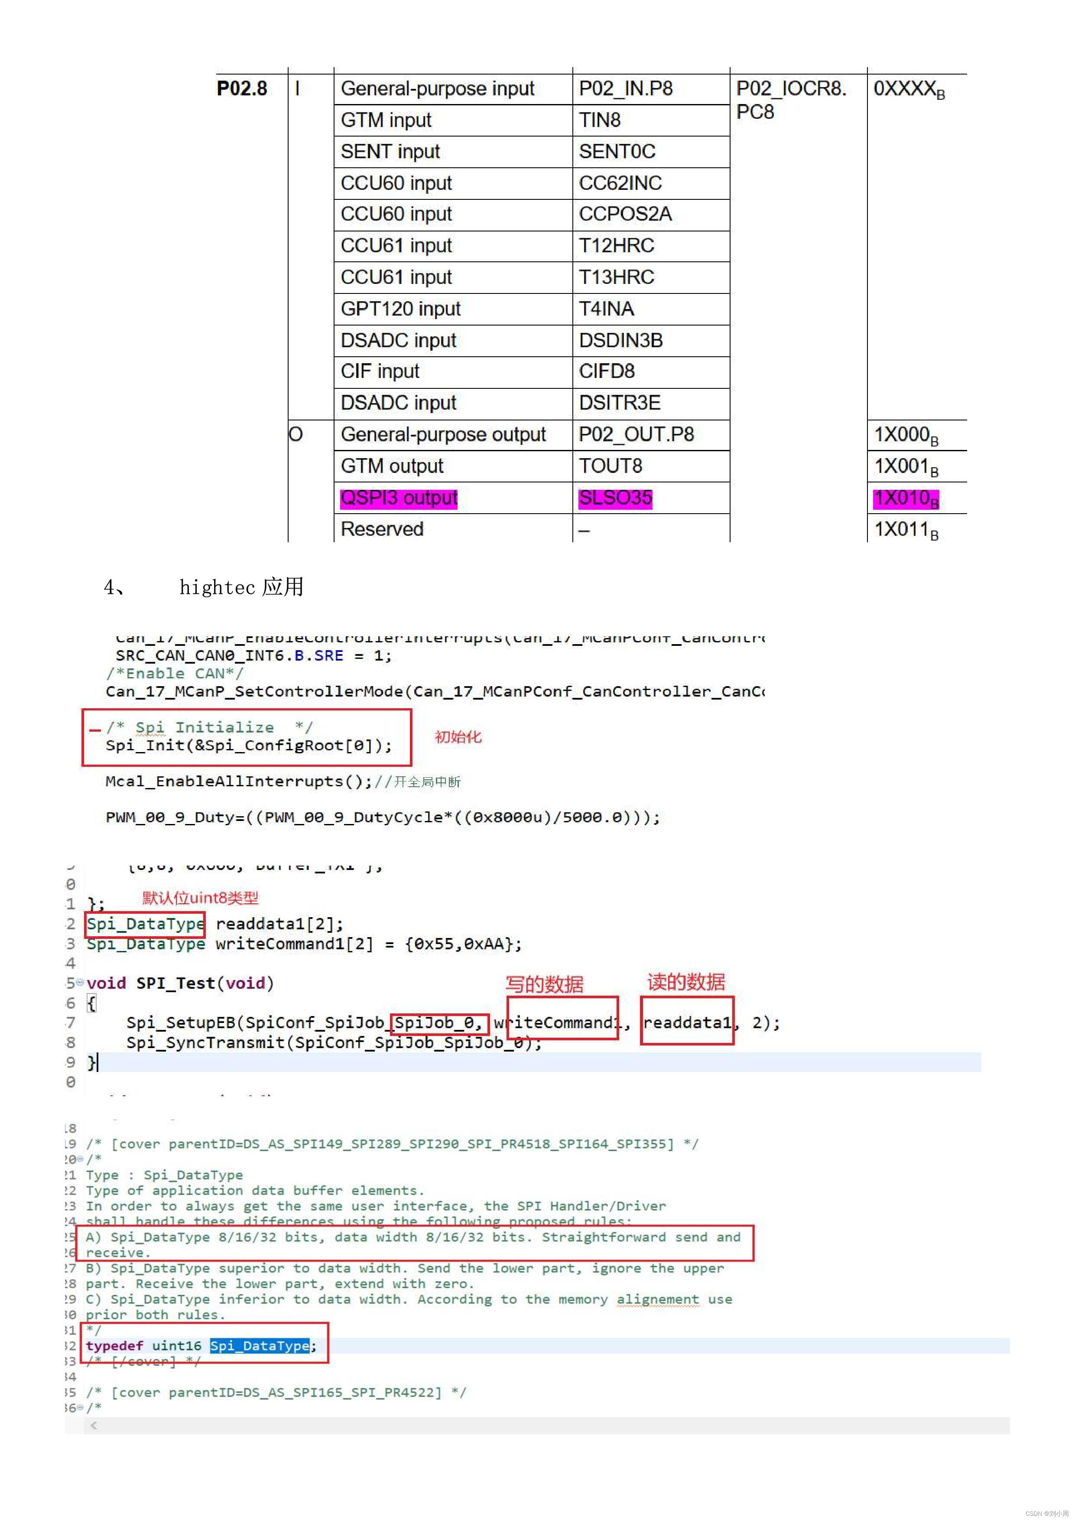Viewport: 1075px width, 1521px height.
Task: Select the /* Spi Initialize */ comment
Action: 209,727
